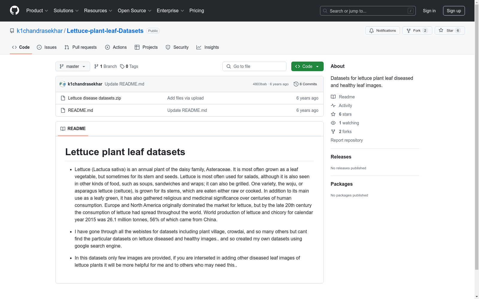Click the Sign up button
The image size is (479, 299).
click(454, 11)
